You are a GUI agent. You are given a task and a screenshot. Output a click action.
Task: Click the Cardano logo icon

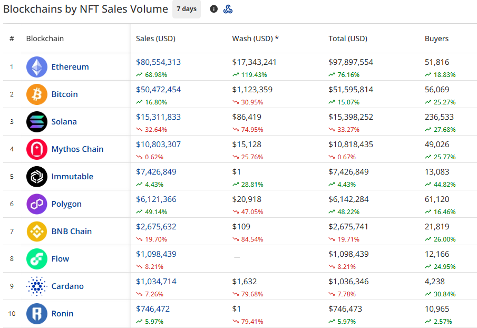click(37, 286)
